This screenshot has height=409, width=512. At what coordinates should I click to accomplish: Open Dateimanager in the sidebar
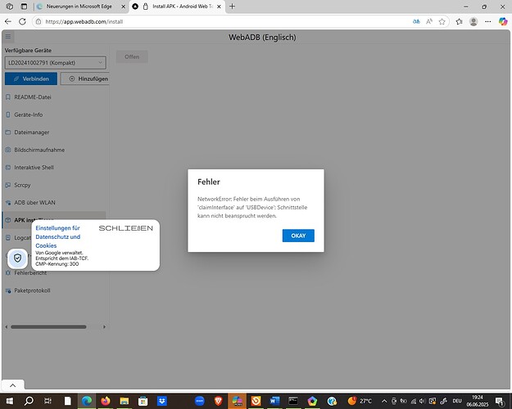click(x=32, y=132)
